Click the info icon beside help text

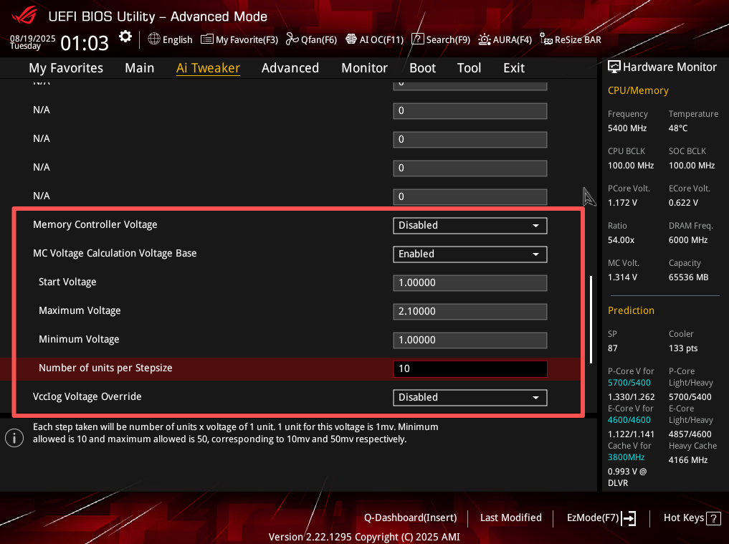pos(14,438)
